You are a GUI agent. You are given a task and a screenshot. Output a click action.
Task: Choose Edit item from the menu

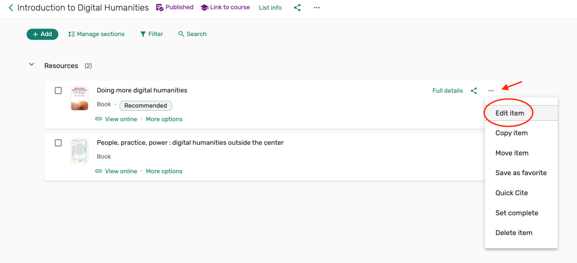tap(509, 113)
